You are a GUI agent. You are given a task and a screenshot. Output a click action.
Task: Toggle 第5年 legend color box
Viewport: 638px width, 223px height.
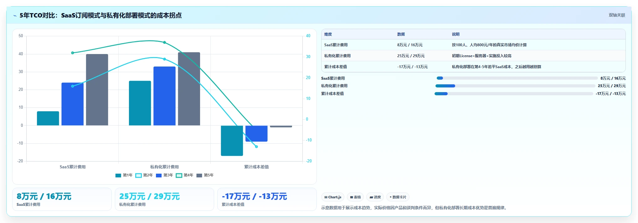tap(199, 176)
